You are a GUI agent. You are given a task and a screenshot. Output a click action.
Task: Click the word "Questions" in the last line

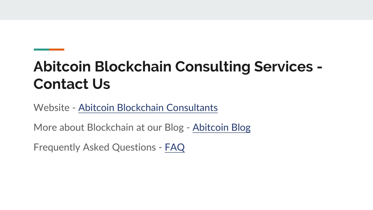[134, 148]
